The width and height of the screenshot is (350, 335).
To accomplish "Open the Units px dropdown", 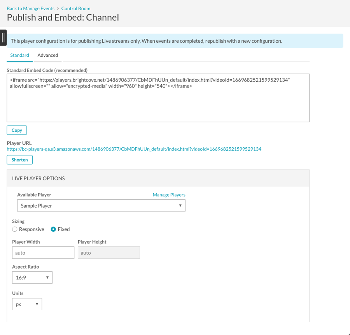I will 27,304.
